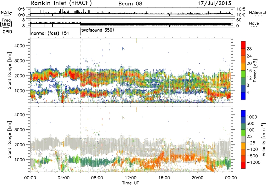Click the '-25' velocity colorbar tick
The width and height of the screenshot is (267, 185).
tap(251, 143)
